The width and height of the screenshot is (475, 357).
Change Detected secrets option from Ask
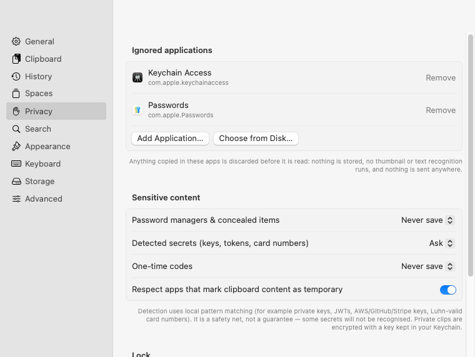441,243
